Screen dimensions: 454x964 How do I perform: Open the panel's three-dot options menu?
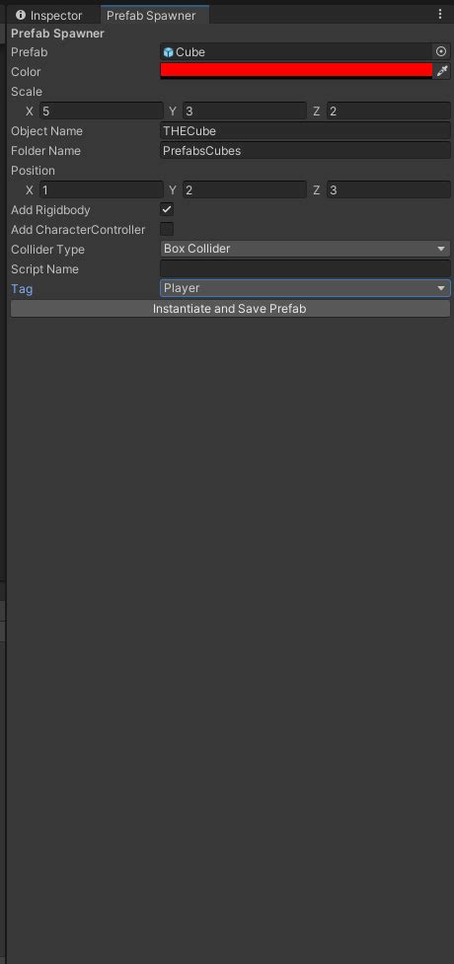click(x=440, y=14)
